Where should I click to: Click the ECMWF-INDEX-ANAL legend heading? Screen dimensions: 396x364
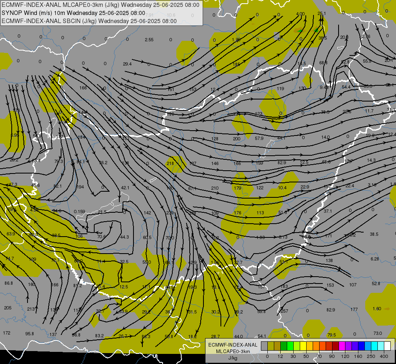pos(233,345)
